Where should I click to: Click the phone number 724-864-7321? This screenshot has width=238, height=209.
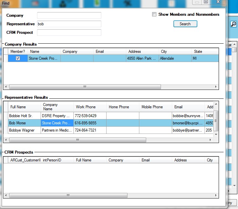pos(90,130)
